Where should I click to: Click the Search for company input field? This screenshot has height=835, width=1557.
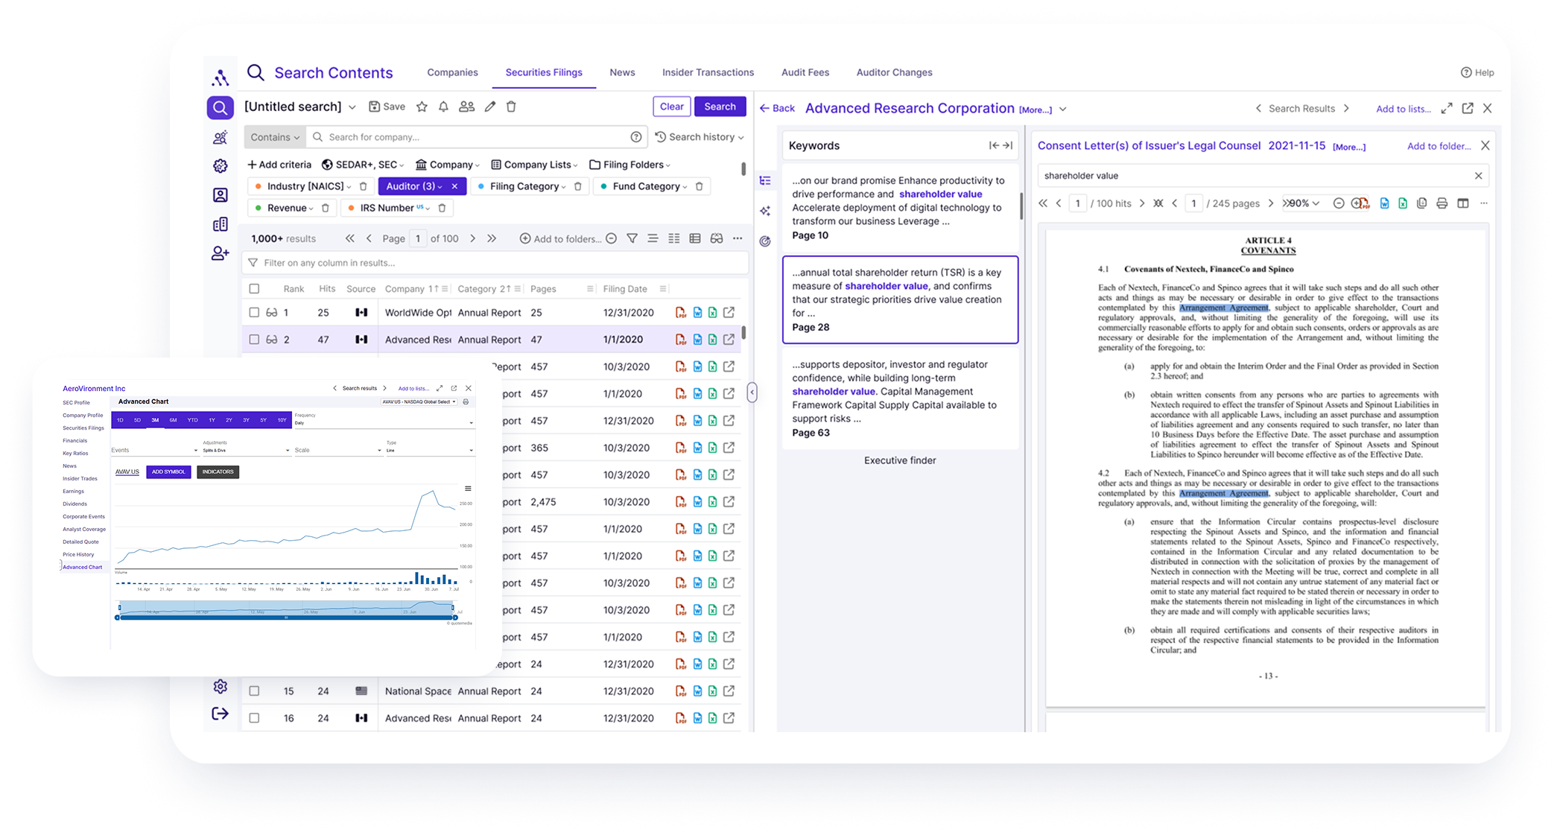pyautogui.click(x=477, y=137)
